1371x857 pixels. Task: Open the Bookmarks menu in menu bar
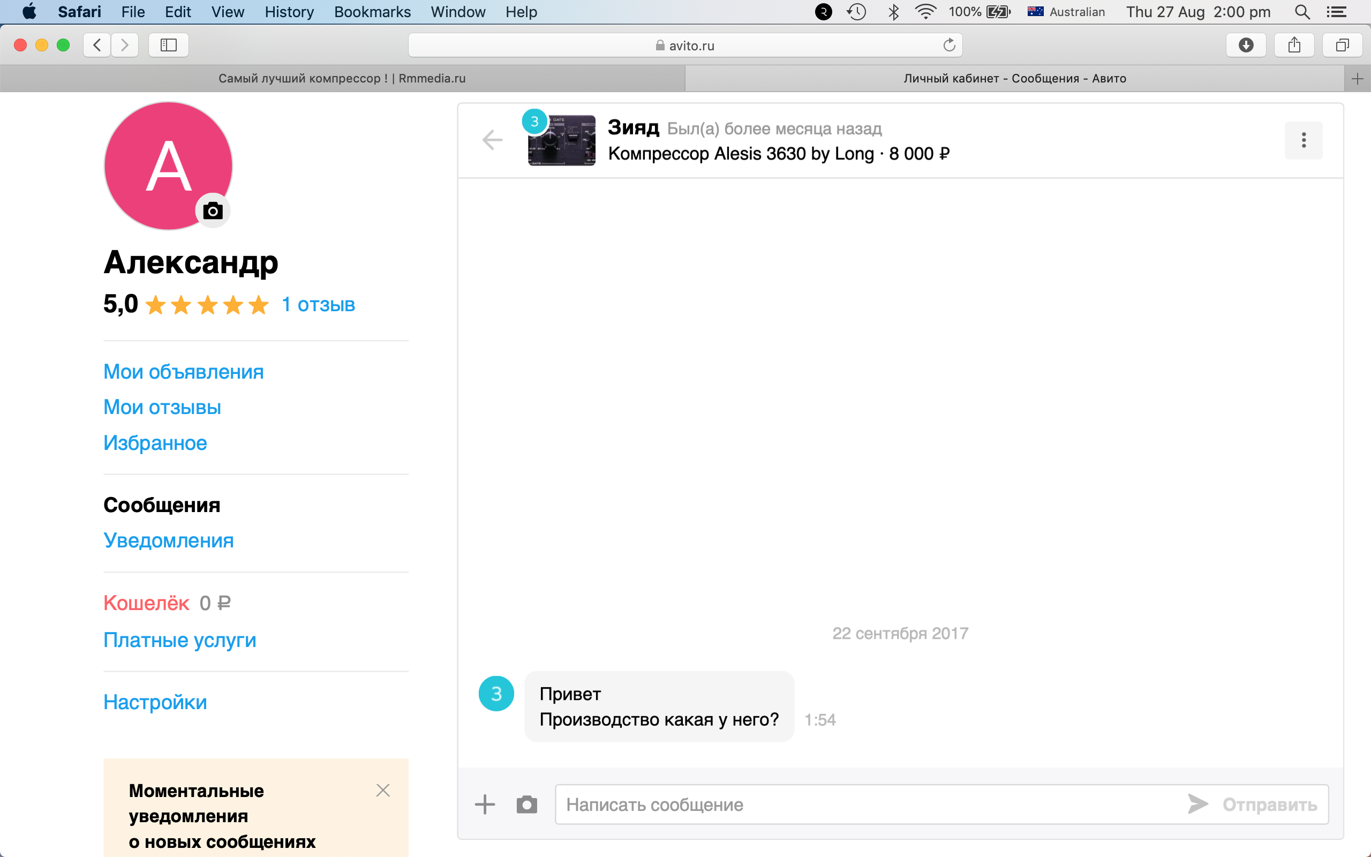pos(372,12)
